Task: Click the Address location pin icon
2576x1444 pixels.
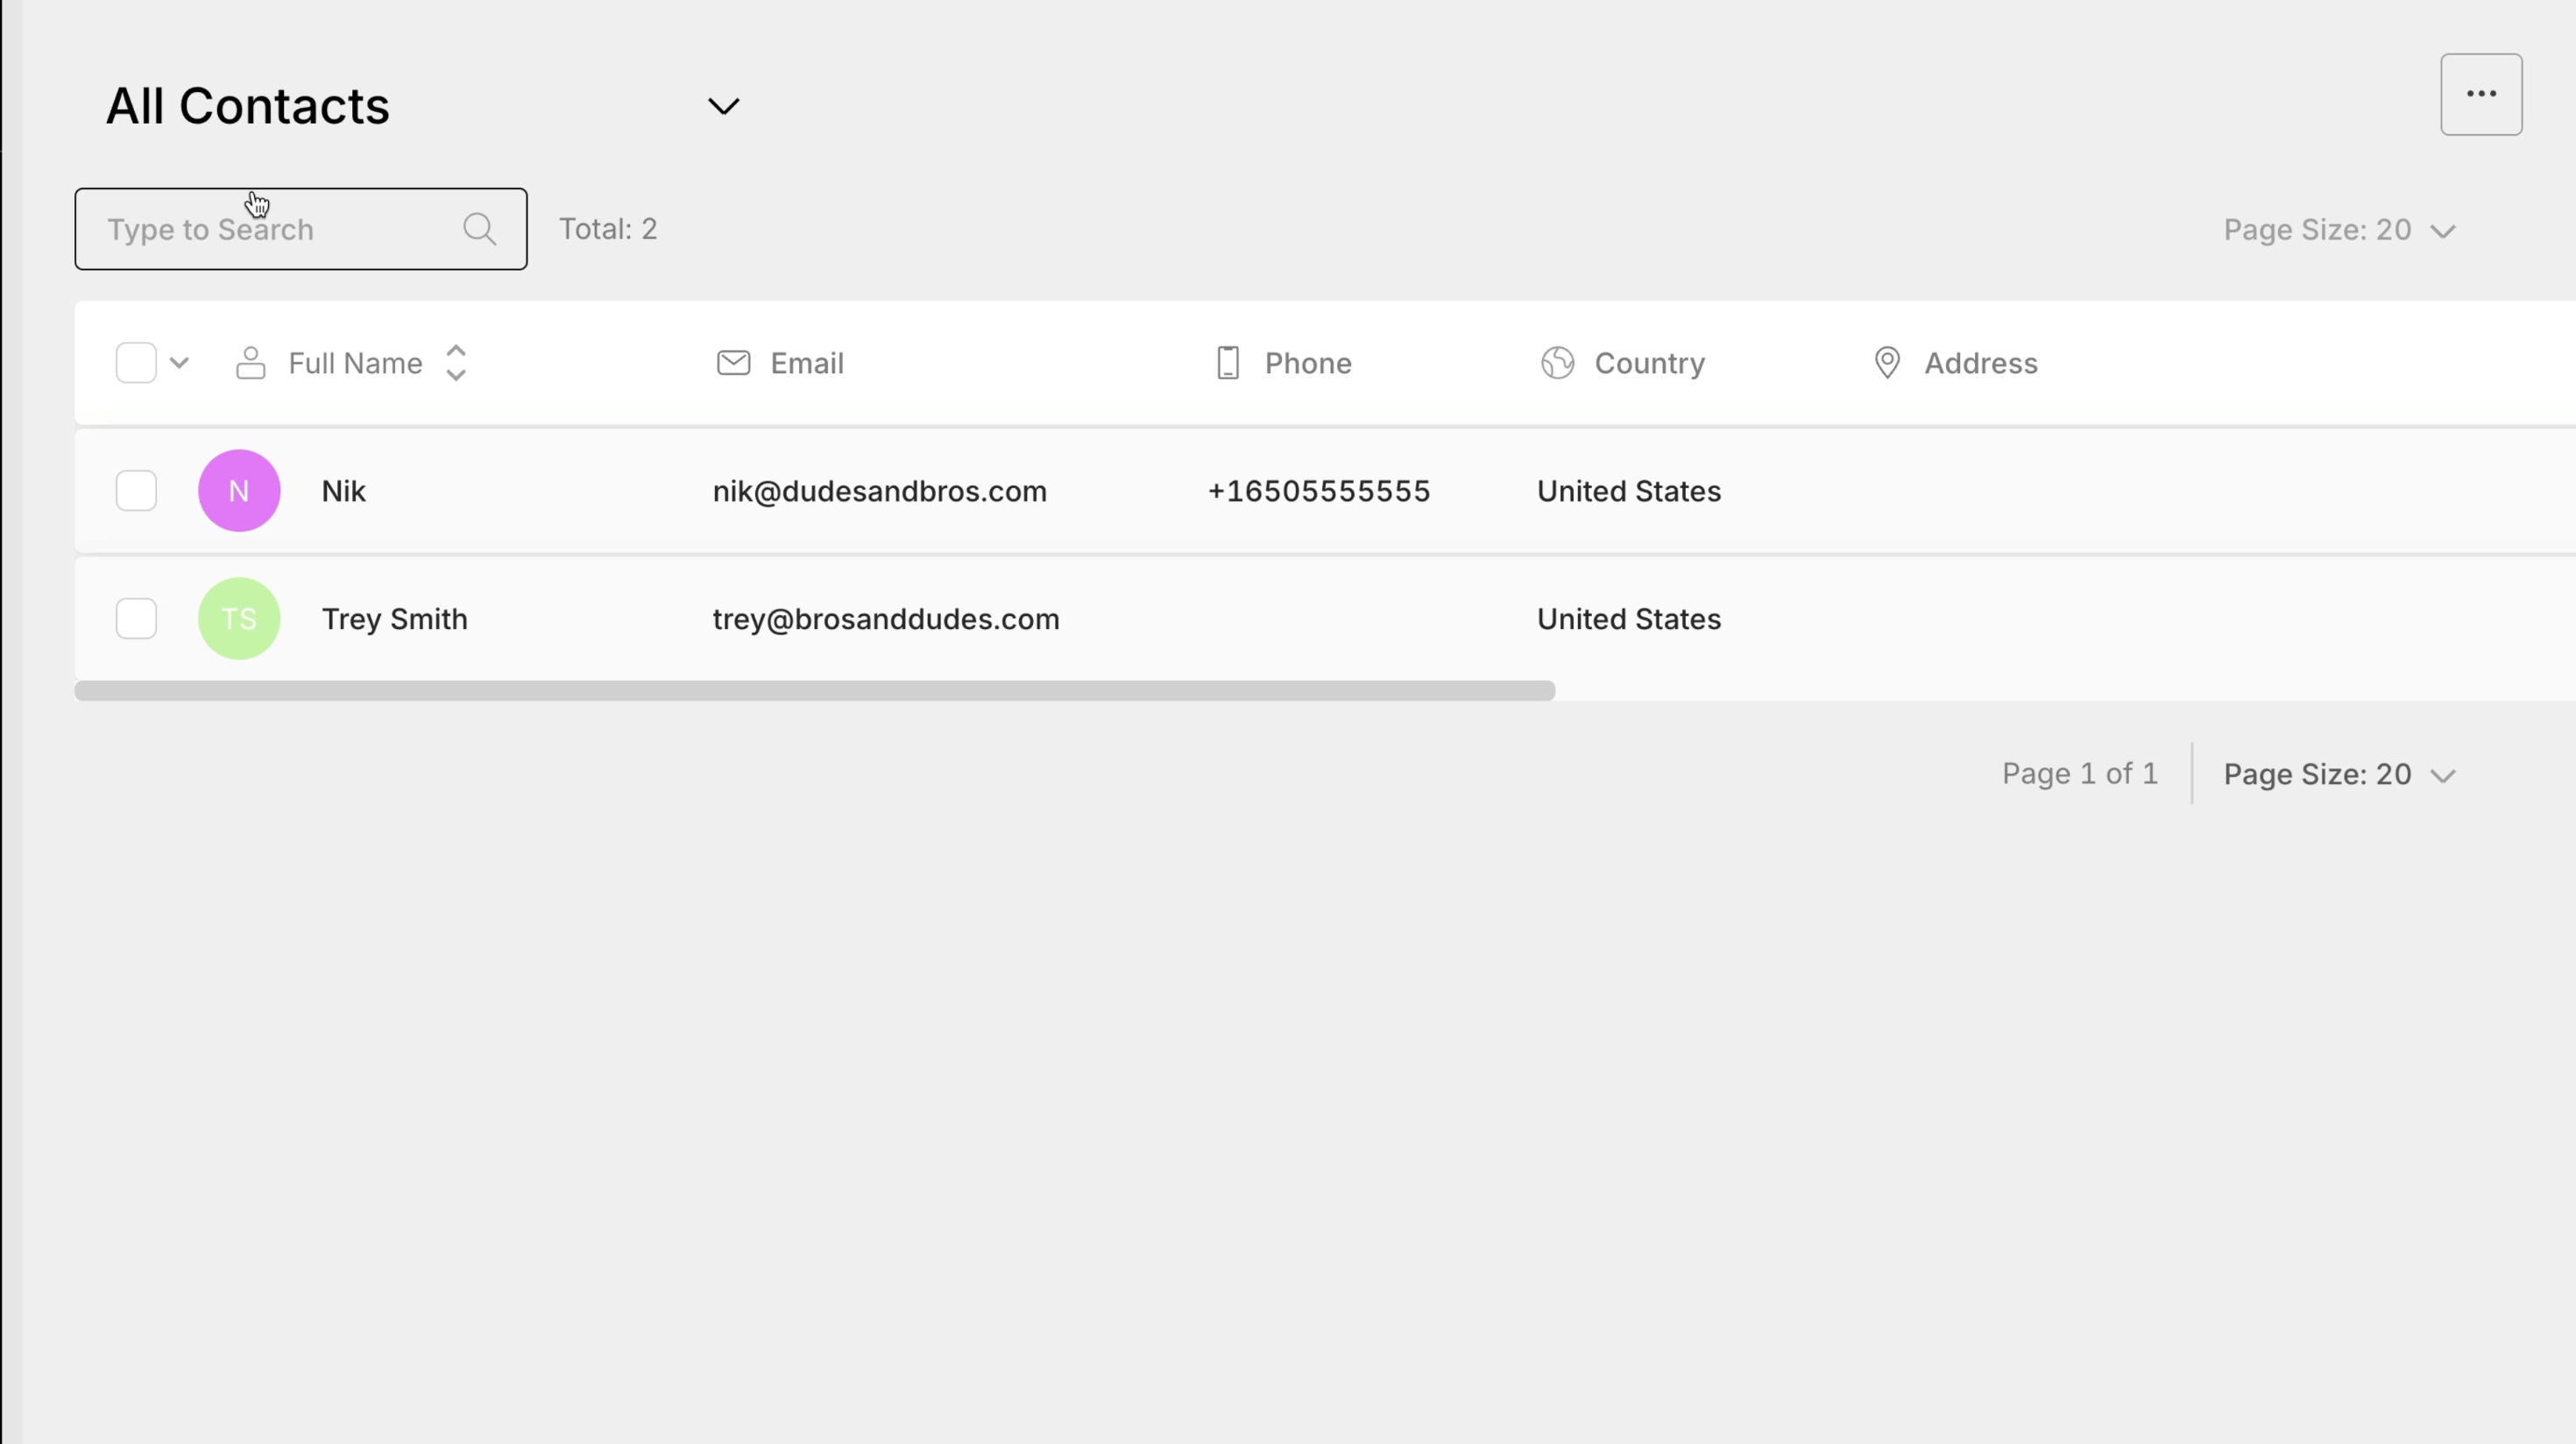Action: [1886, 363]
